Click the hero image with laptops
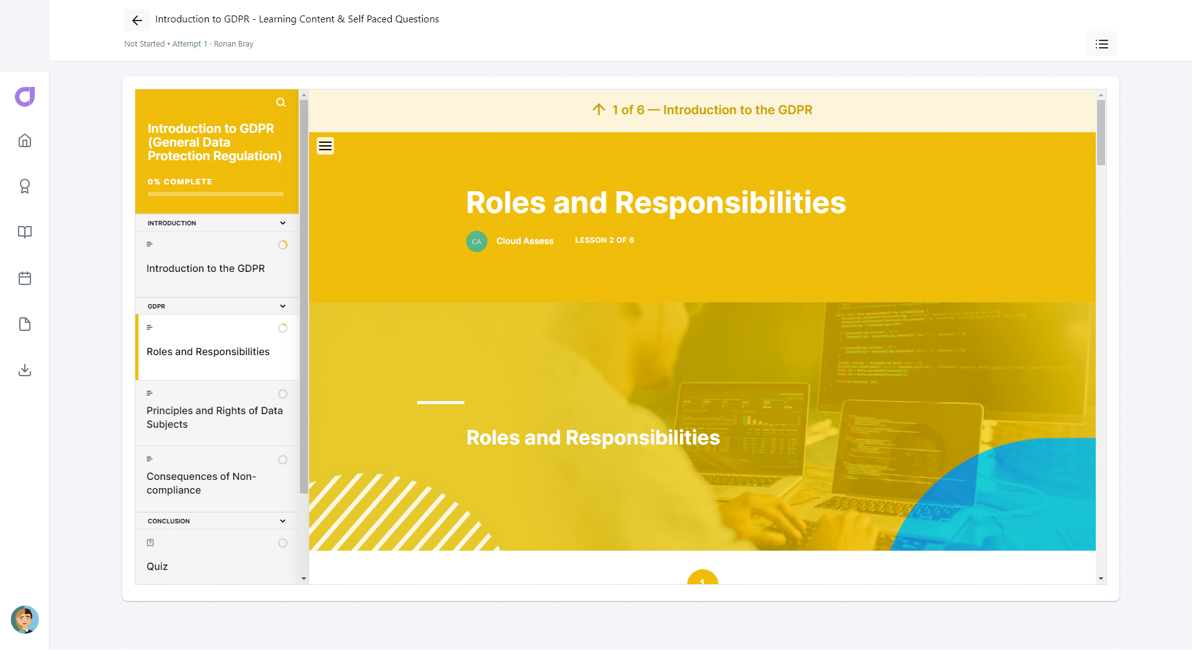The height and width of the screenshot is (650, 1192). tap(702, 427)
